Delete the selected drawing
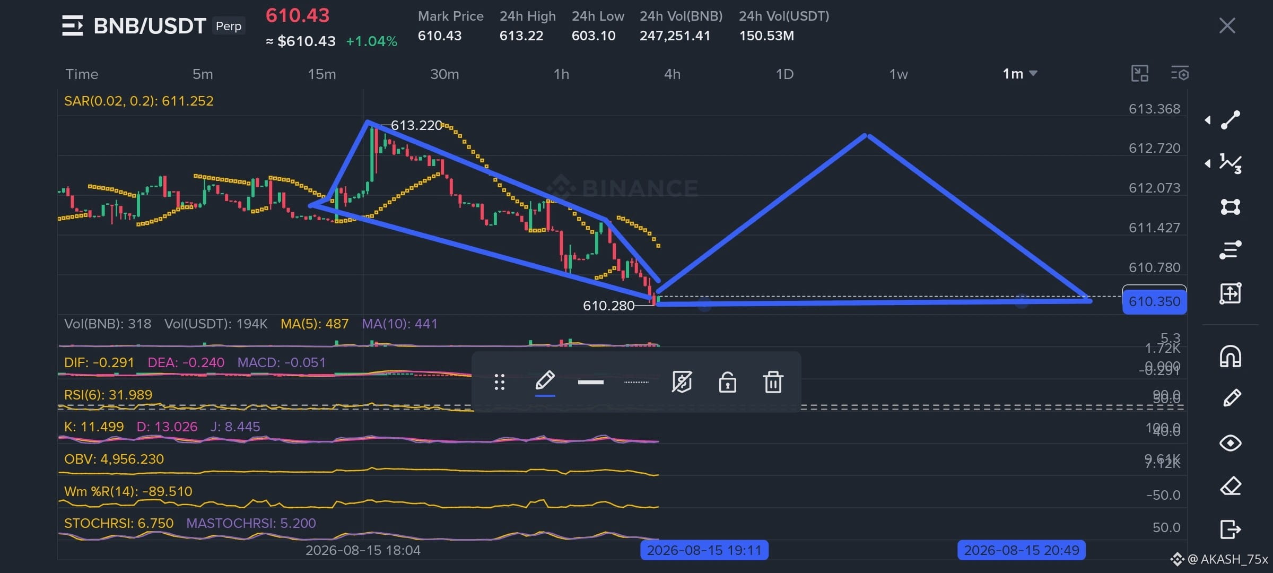Viewport: 1273px width, 573px height. [773, 382]
